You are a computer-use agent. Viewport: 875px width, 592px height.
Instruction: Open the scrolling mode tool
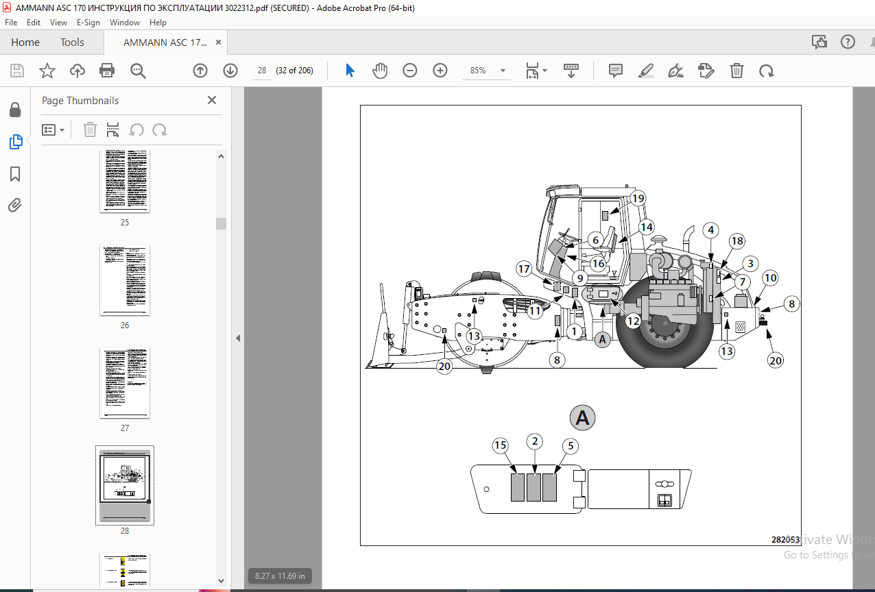pyautogui.click(x=571, y=71)
